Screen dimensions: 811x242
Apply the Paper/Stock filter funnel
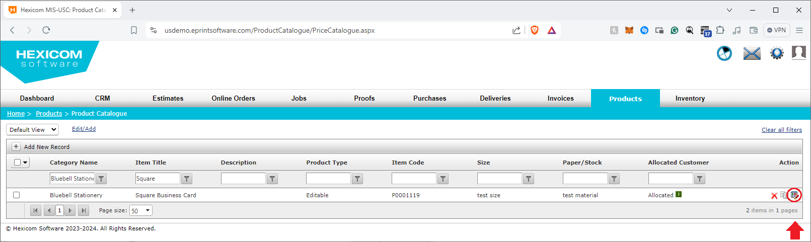(614, 179)
